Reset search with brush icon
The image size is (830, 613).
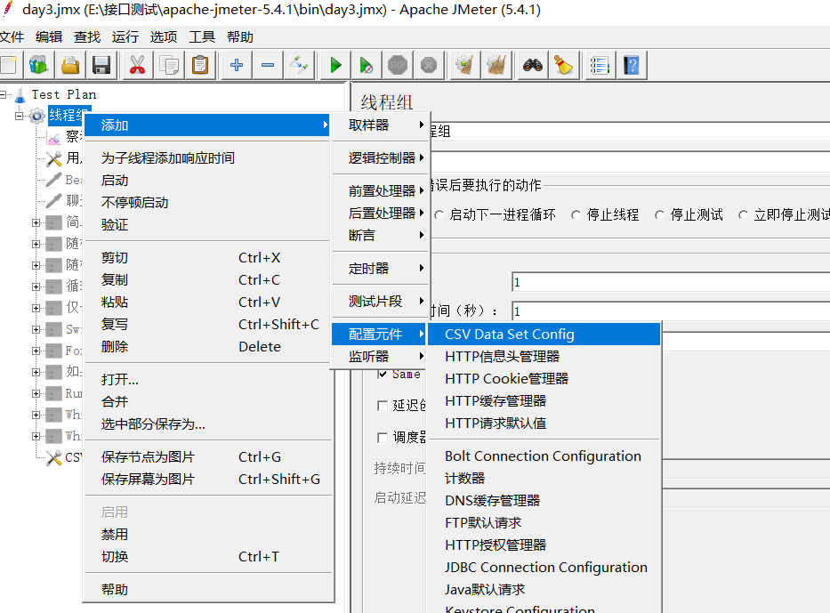coord(564,65)
